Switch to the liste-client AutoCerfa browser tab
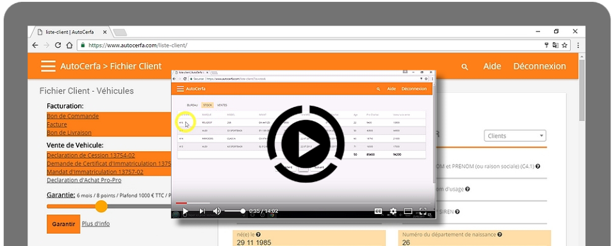Screen dimensions: 615x246 70,32
